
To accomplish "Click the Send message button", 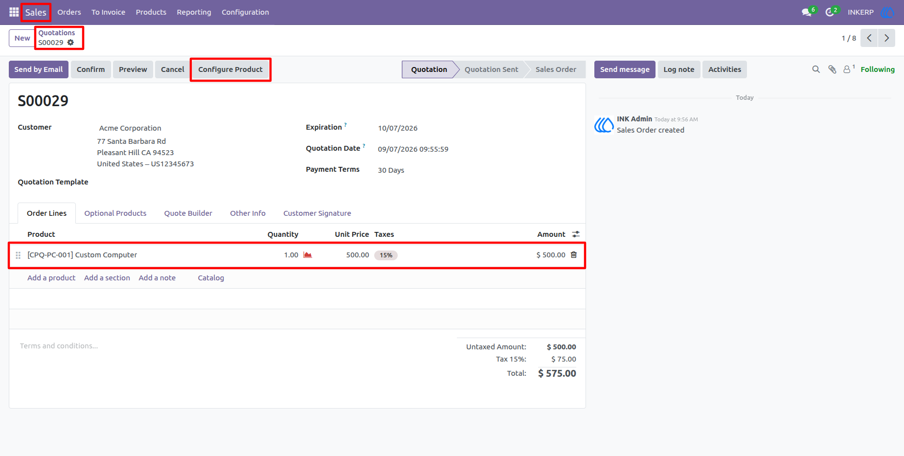I will click(625, 69).
